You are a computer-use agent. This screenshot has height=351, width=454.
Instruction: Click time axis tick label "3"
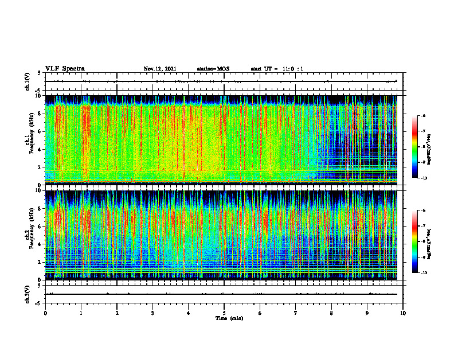(x=152, y=313)
